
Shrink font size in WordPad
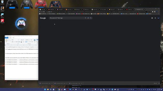[23, 40]
